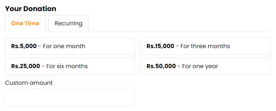Focus the empty box below Custom amount
276x111 pixels.
[x=70, y=97]
